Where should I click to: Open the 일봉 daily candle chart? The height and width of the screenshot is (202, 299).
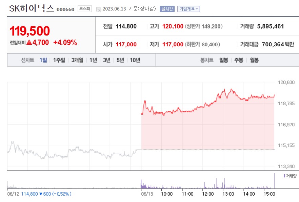click(223, 60)
